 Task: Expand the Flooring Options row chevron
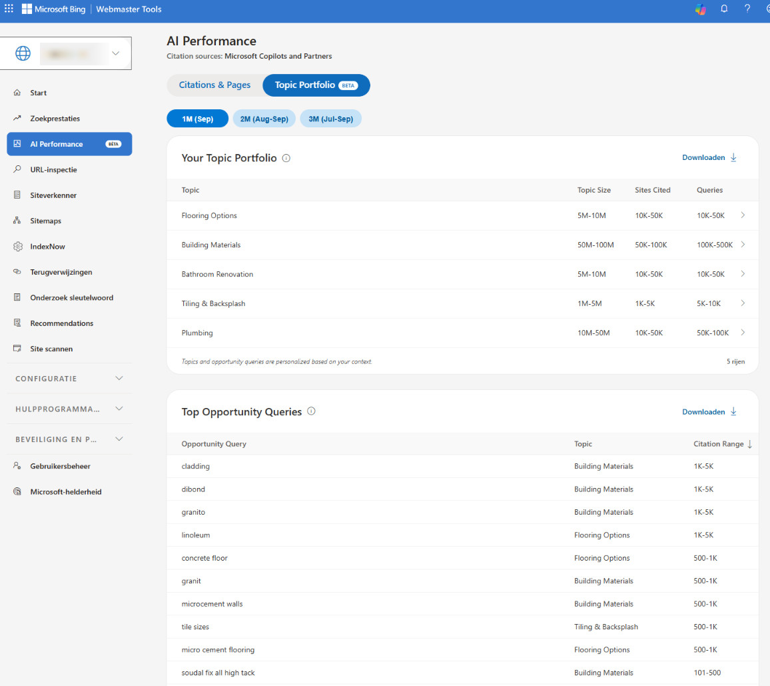[743, 215]
